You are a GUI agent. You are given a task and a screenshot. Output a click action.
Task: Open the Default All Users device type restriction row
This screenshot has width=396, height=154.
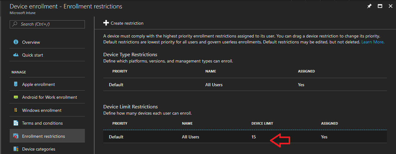click(245, 85)
